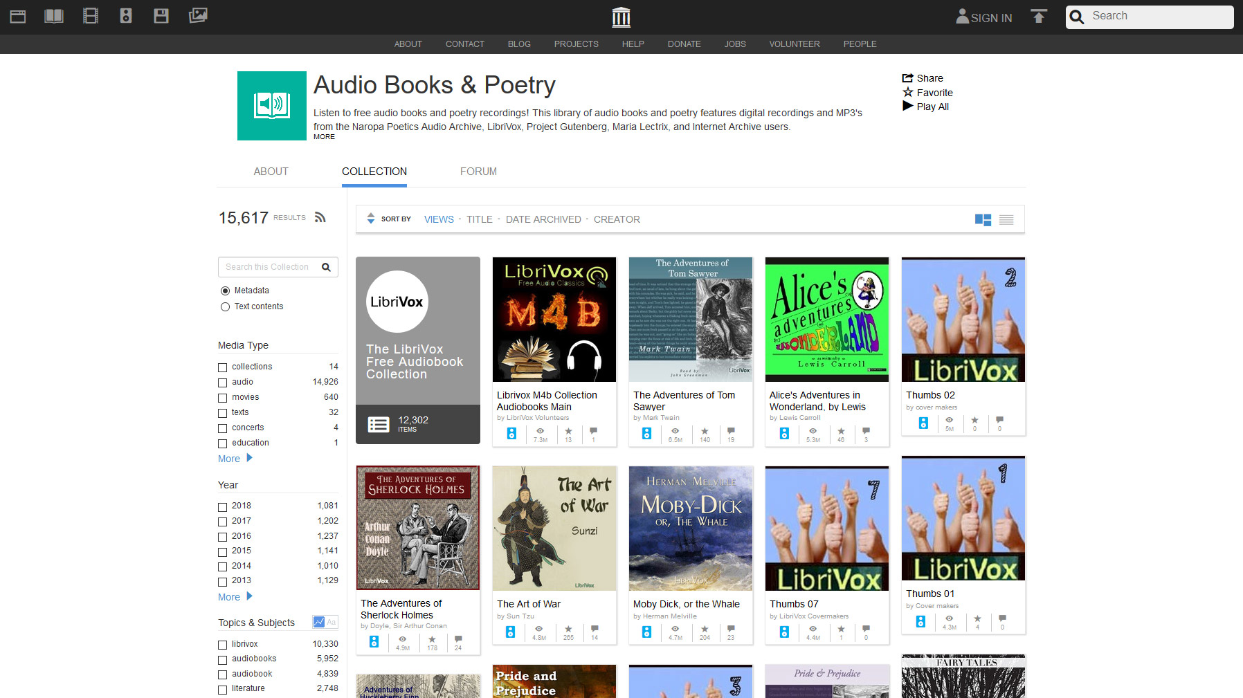
Task: Open the Moby Dick cover thumbnail
Action: (x=691, y=529)
